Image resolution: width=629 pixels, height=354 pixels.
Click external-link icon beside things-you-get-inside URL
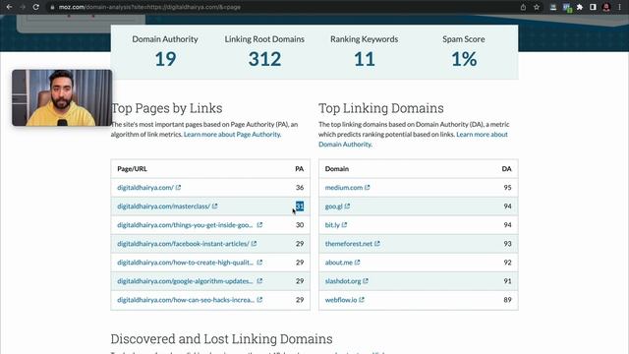point(259,225)
